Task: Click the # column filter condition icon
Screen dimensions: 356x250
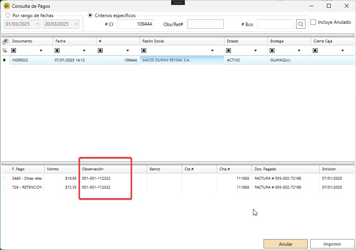Action: [100, 51]
